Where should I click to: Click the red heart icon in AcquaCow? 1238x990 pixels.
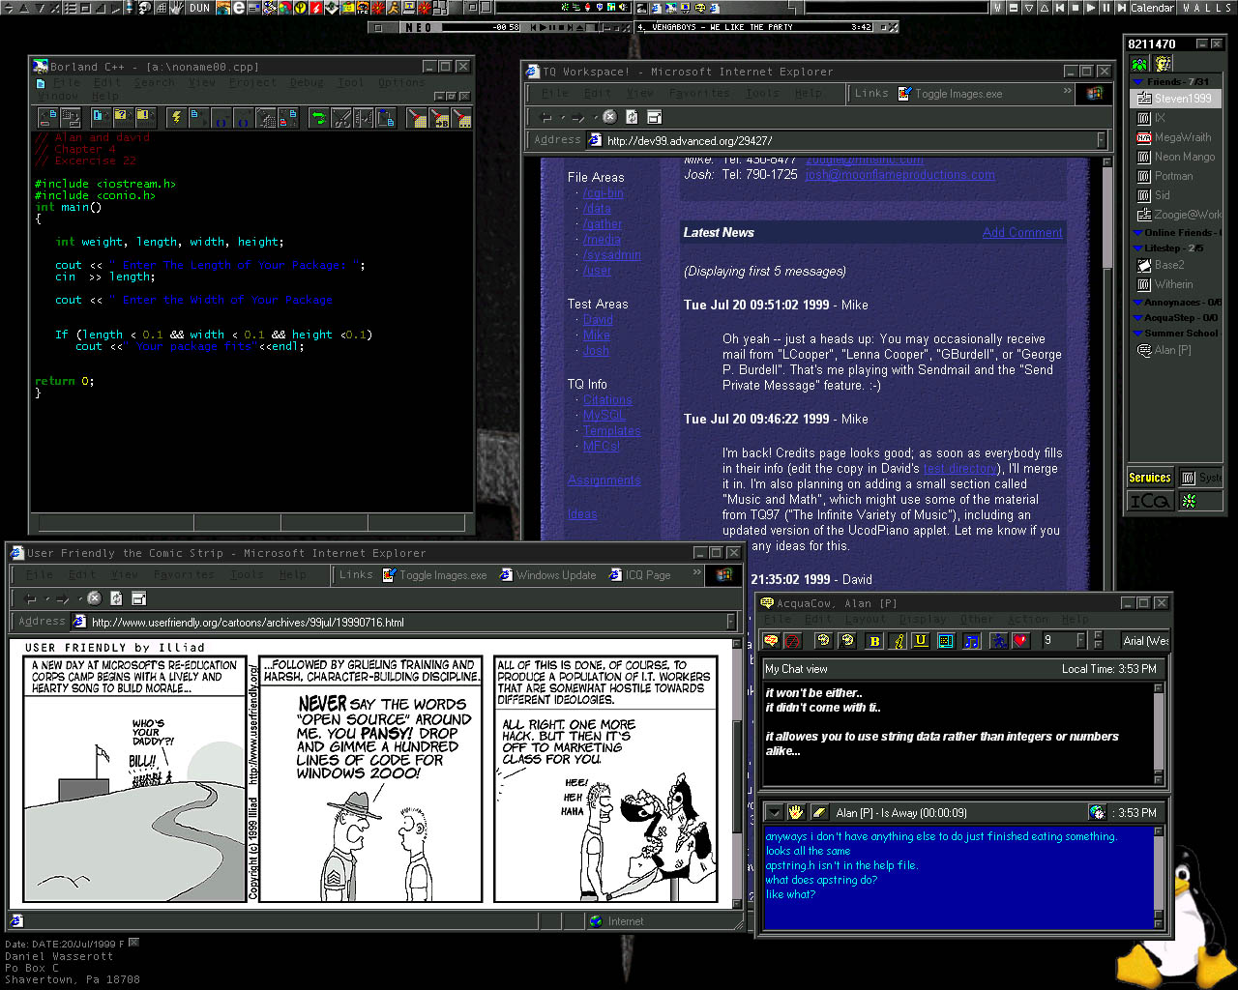(x=1020, y=640)
